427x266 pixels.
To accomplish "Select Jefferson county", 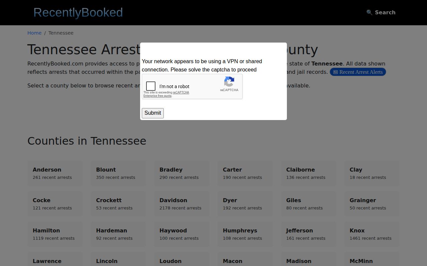I will tap(309, 234).
